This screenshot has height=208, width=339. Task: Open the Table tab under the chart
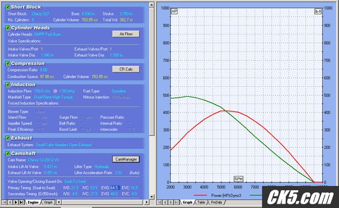pyautogui.click(x=201, y=203)
